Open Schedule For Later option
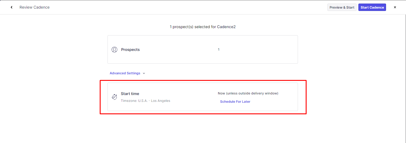406x143 pixels. 235,102
